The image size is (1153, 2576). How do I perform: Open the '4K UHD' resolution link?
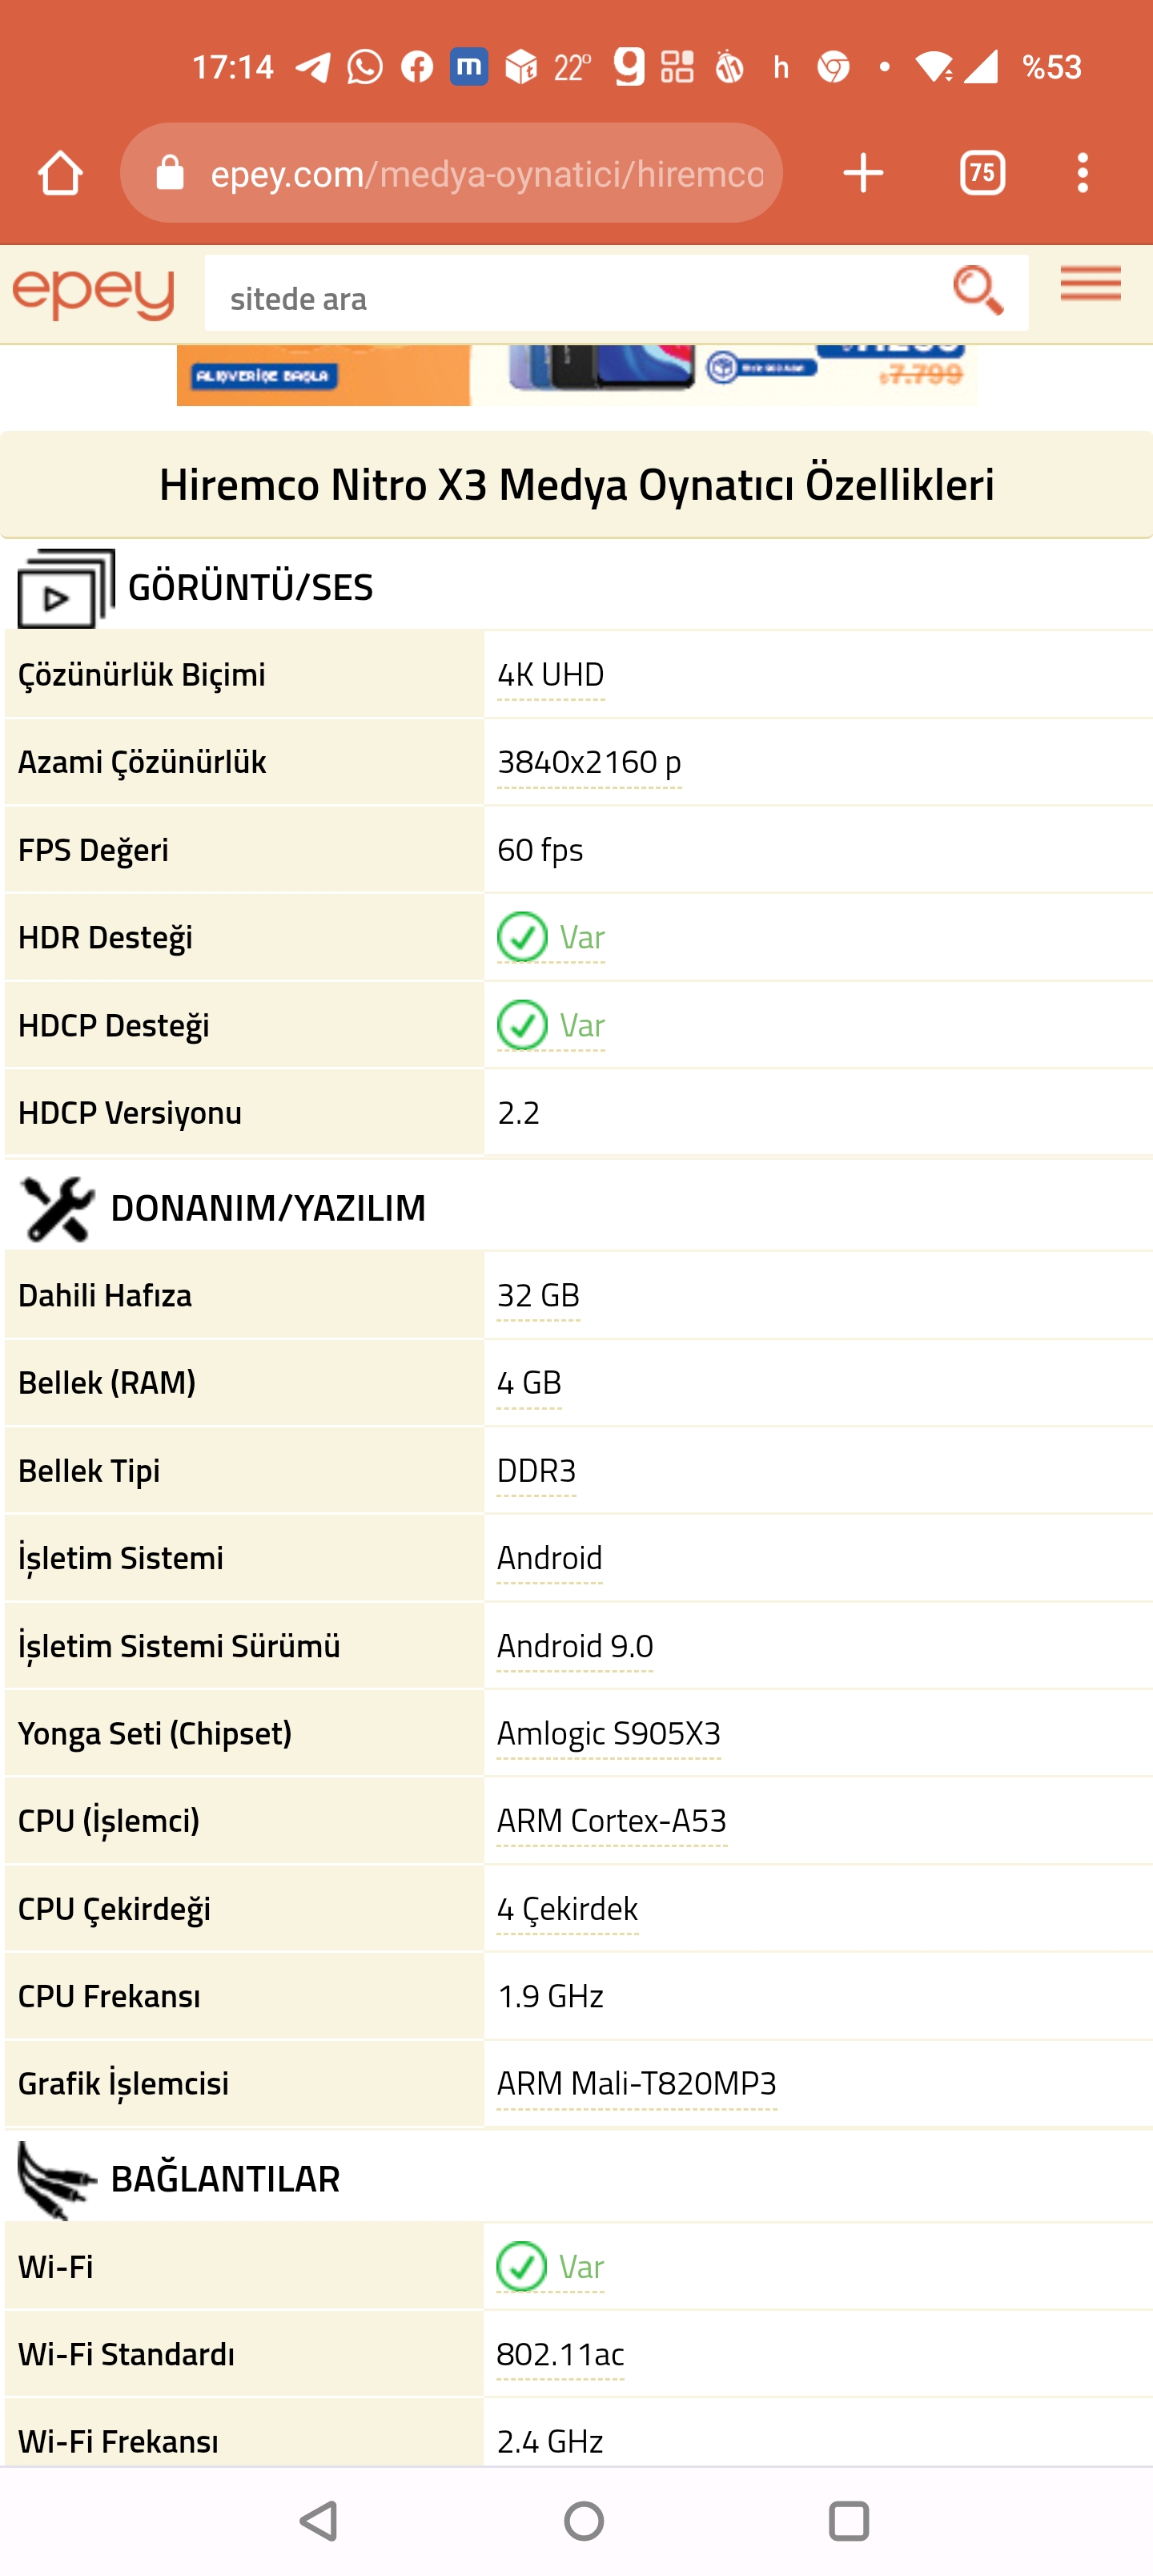tap(551, 675)
